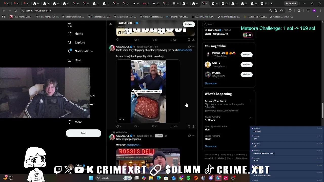Viewport: 324px width, 182px height.
Task: Open Gemini button in Chrome
Action: pyautogui.click(x=291, y=3)
